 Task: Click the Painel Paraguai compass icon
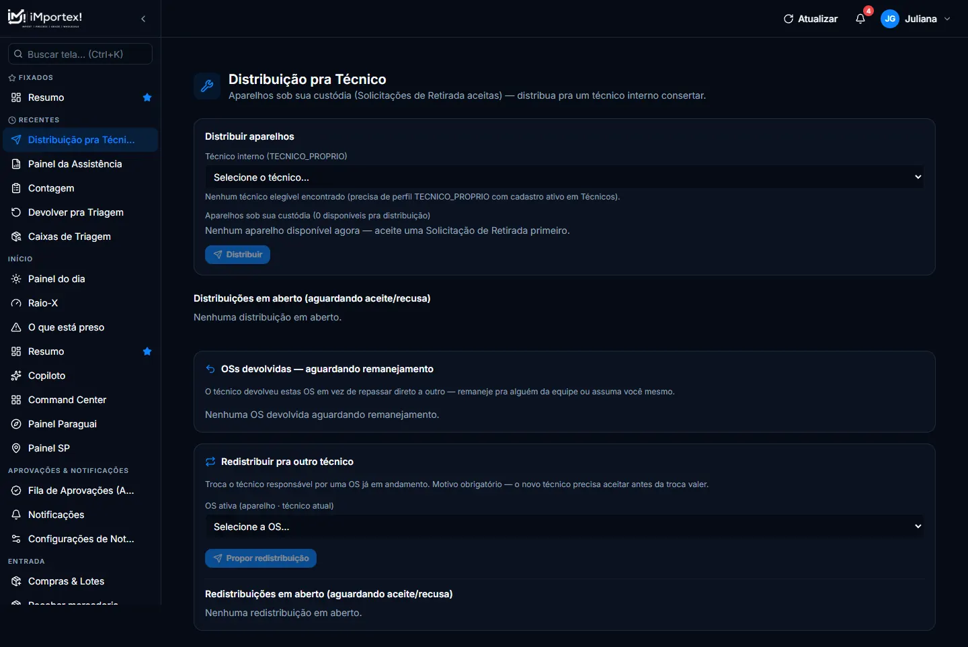(x=16, y=424)
